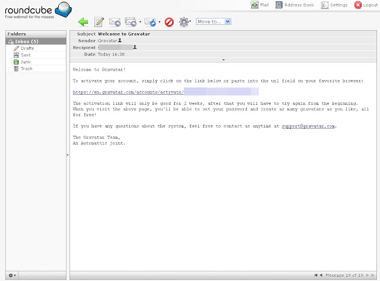The width and height of the screenshot is (380, 281).
Task: Click sender name Gravatar
Action: (x=107, y=41)
